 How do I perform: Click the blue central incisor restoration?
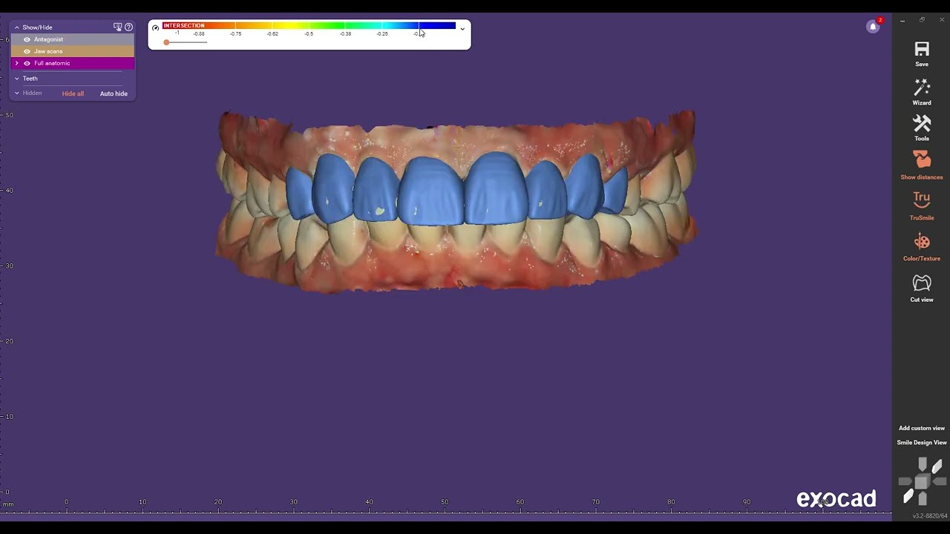tap(432, 191)
